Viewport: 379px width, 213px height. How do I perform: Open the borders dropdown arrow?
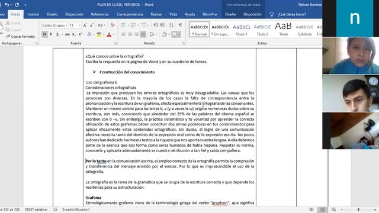pyautogui.click(x=179, y=34)
